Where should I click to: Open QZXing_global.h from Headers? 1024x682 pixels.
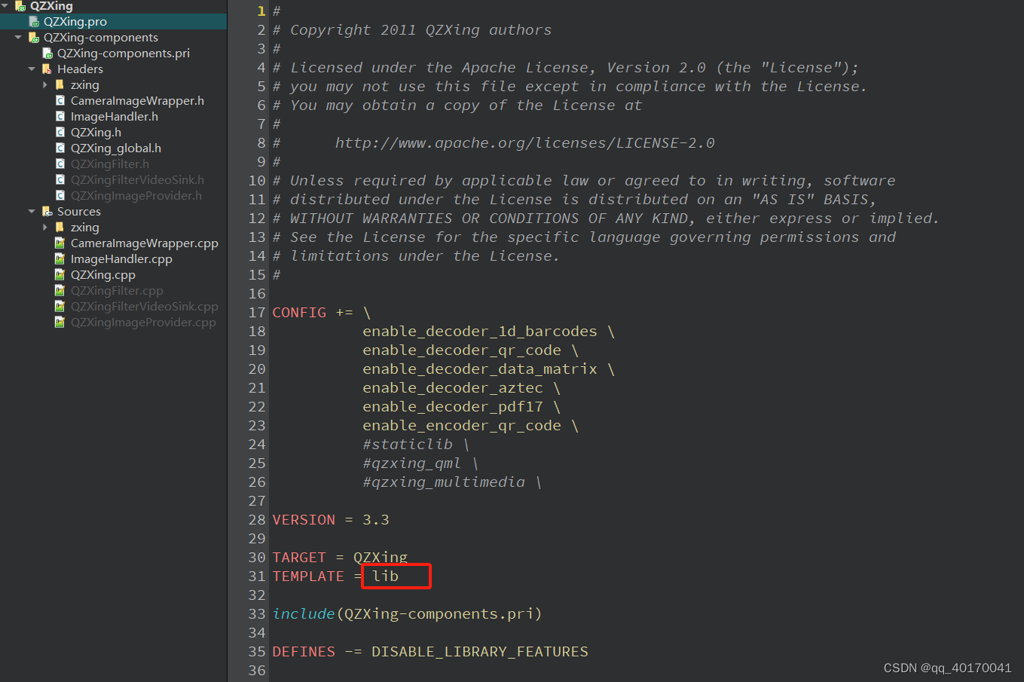point(116,148)
